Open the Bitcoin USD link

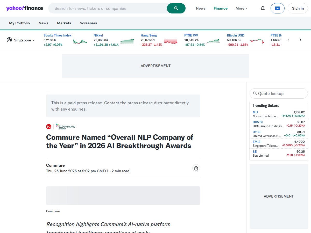(x=236, y=35)
